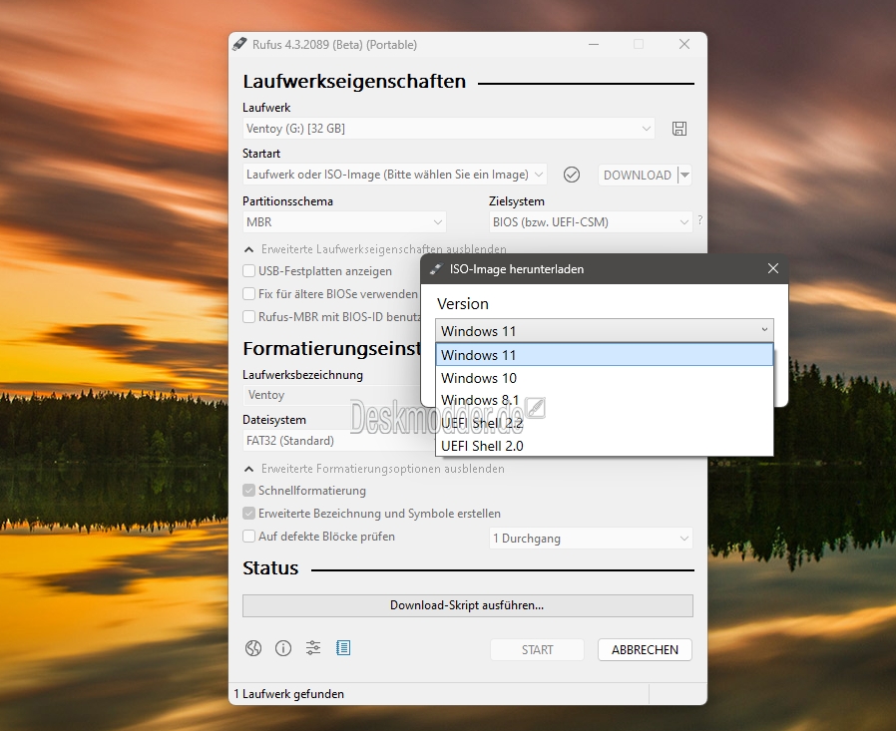Open the Zielsystem BIOS dropdown
Viewport: 896px width, 731px height.
click(x=591, y=222)
